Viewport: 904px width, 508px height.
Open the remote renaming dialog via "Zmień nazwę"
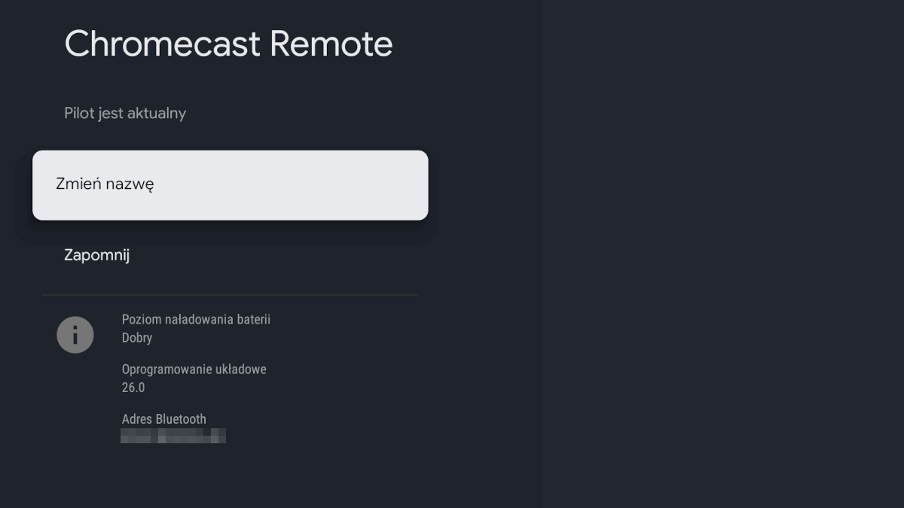pyautogui.click(x=105, y=184)
